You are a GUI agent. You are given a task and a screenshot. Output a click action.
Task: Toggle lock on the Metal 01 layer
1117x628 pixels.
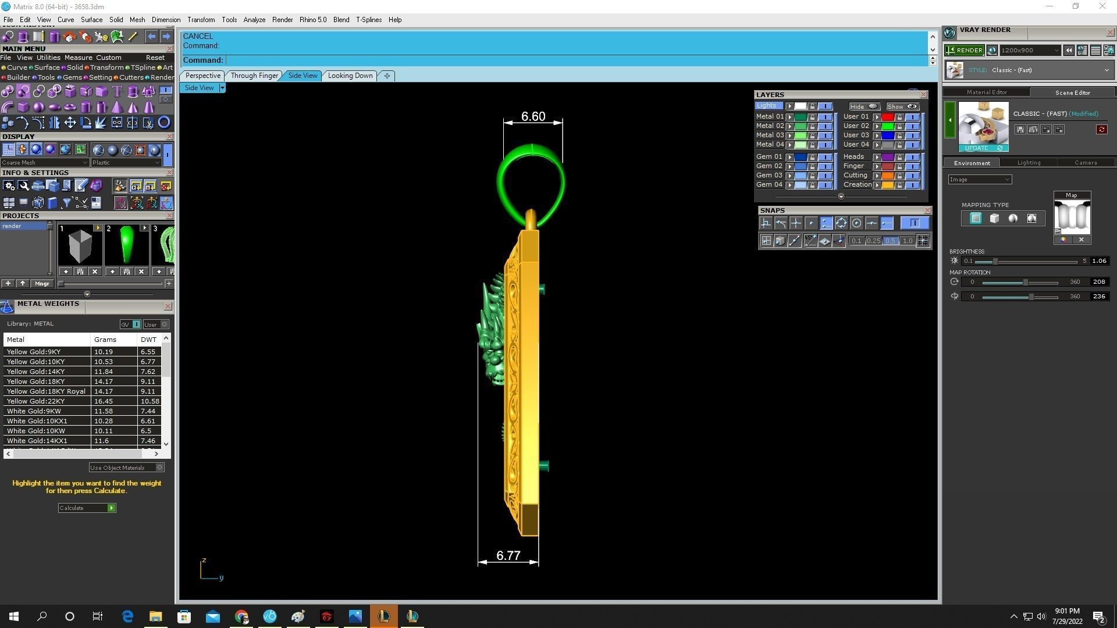[x=813, y=117]
